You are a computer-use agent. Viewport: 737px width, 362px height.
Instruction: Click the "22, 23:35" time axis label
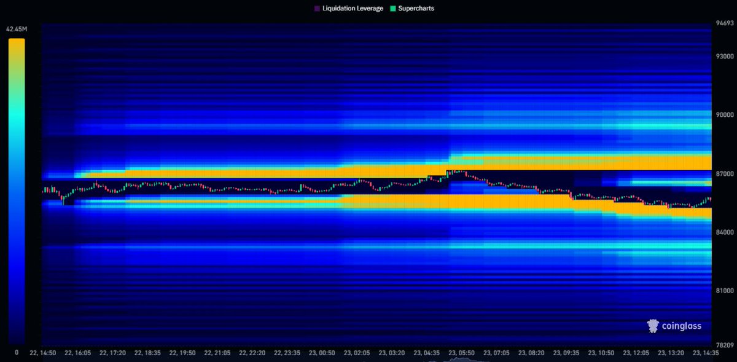pyautogui.click(x=287, y=353)
